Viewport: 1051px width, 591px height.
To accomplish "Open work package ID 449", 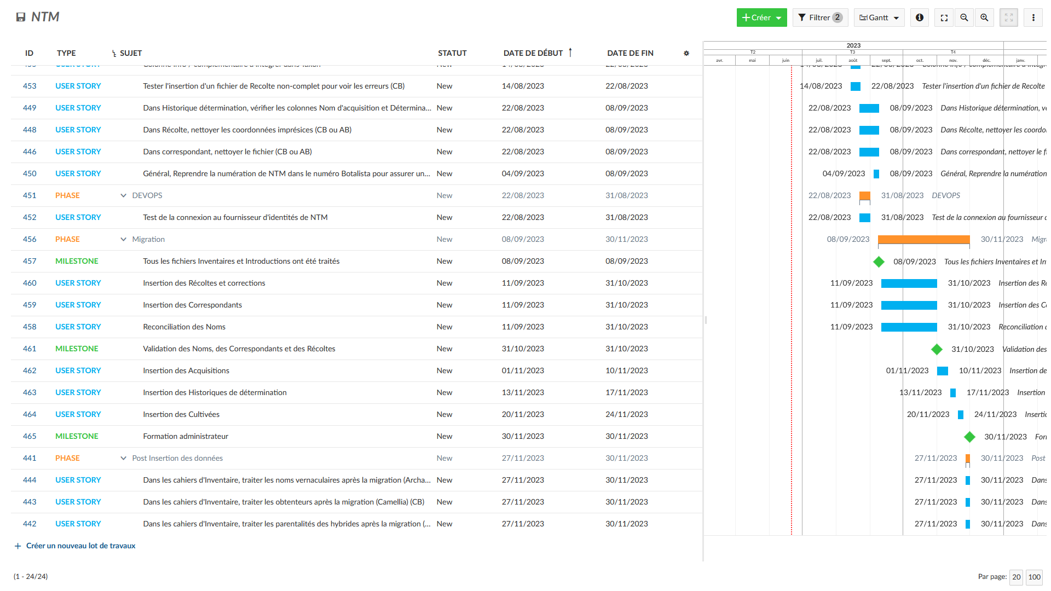I will point(30,108).
